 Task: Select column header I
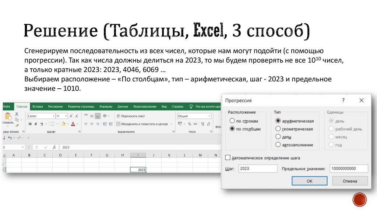[x=138, y=155]
